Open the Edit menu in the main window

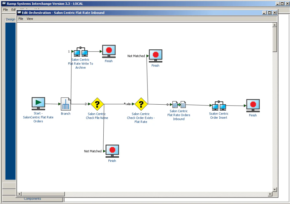pyautogui.click(x=14, y=9)
